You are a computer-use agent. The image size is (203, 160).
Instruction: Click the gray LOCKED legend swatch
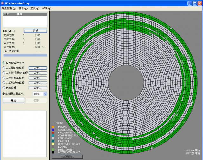[x=53, y=147]
